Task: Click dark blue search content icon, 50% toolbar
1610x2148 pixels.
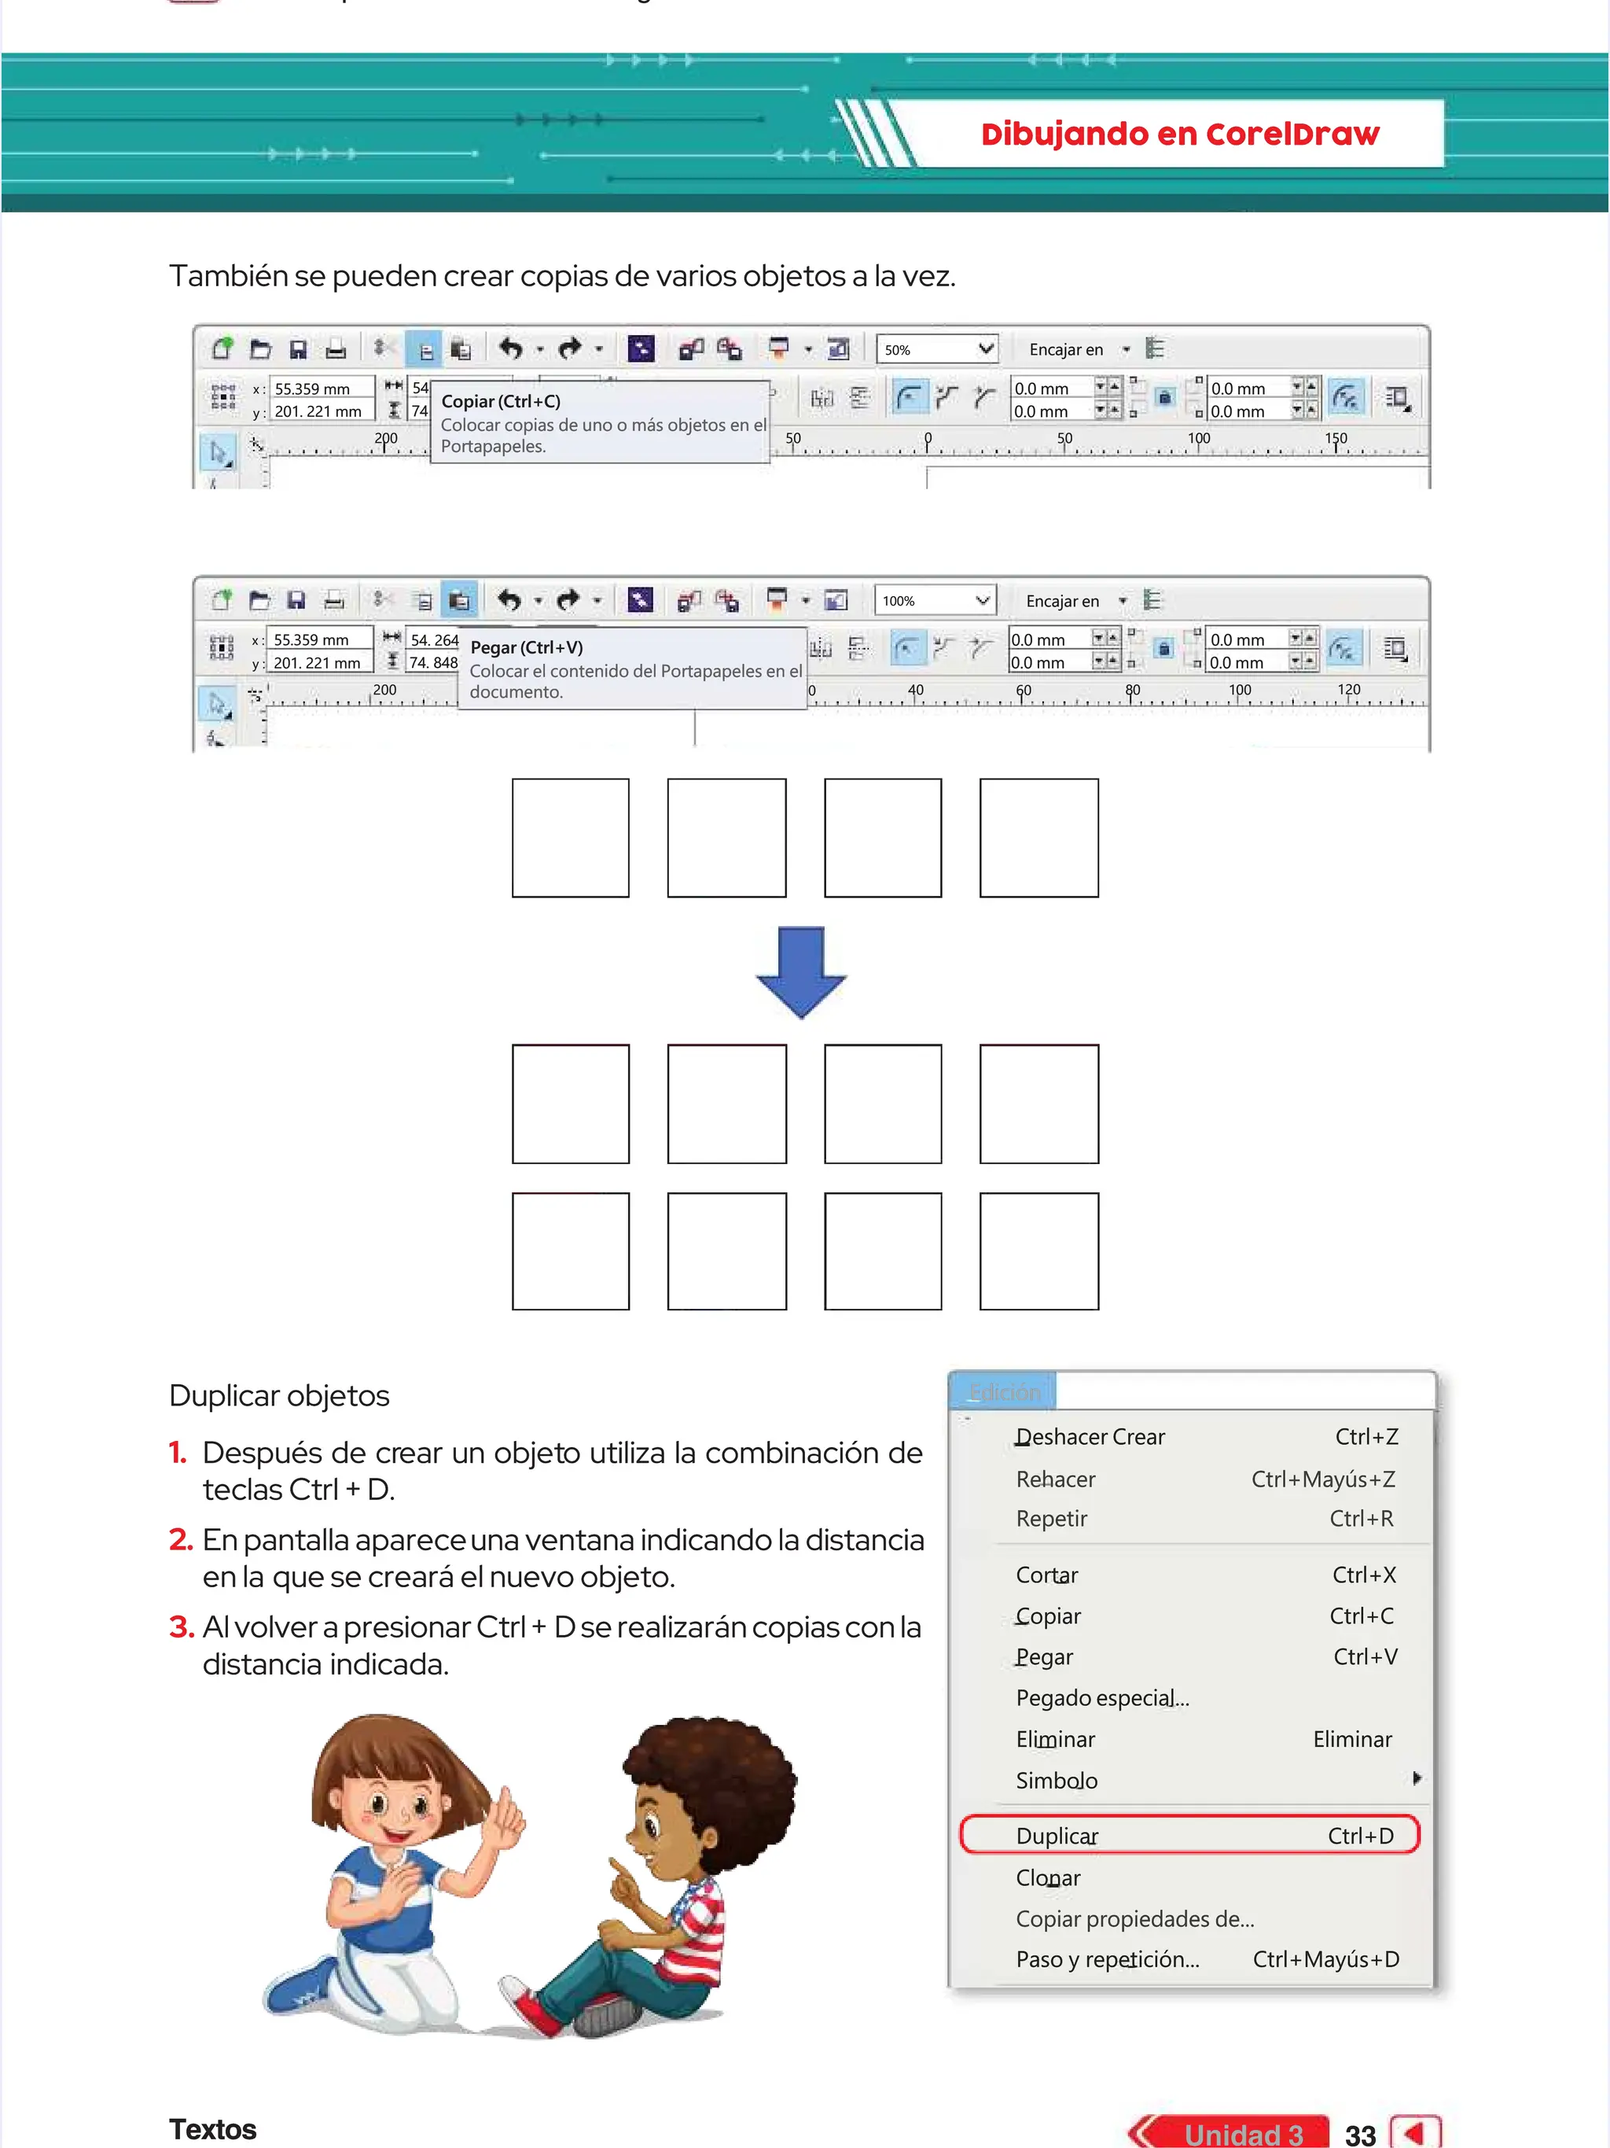Action: click(641, 348)
